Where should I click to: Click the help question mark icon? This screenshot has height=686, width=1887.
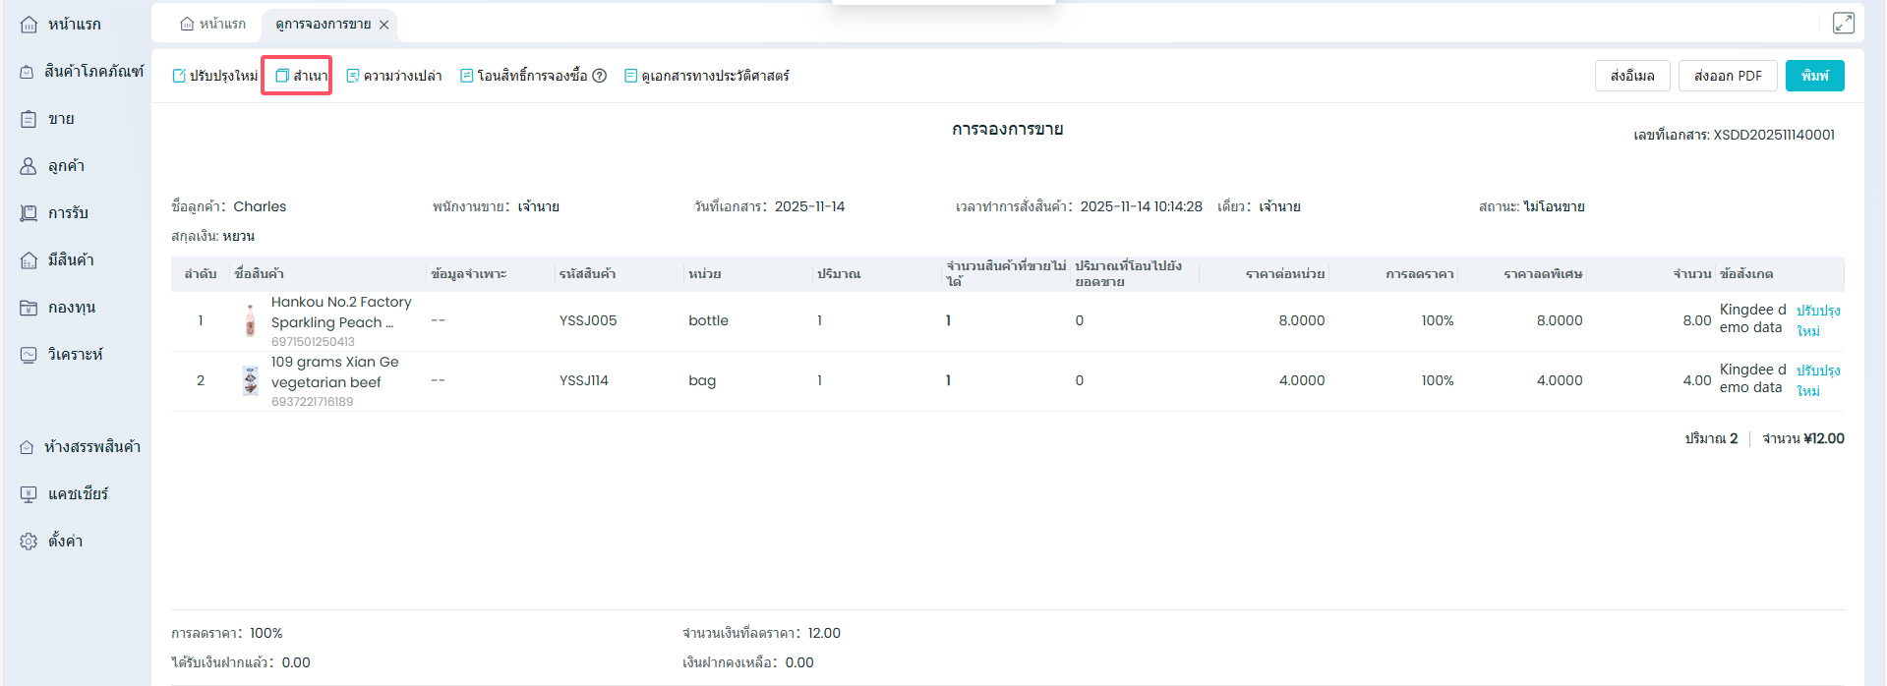[x=600, y=76]
